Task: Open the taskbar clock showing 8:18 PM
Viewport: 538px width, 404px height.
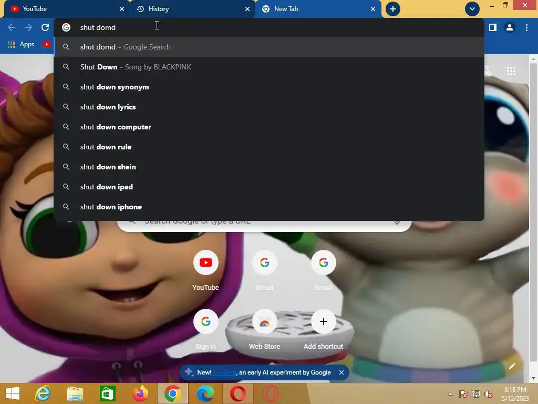Action: click(x=515, y=394)
